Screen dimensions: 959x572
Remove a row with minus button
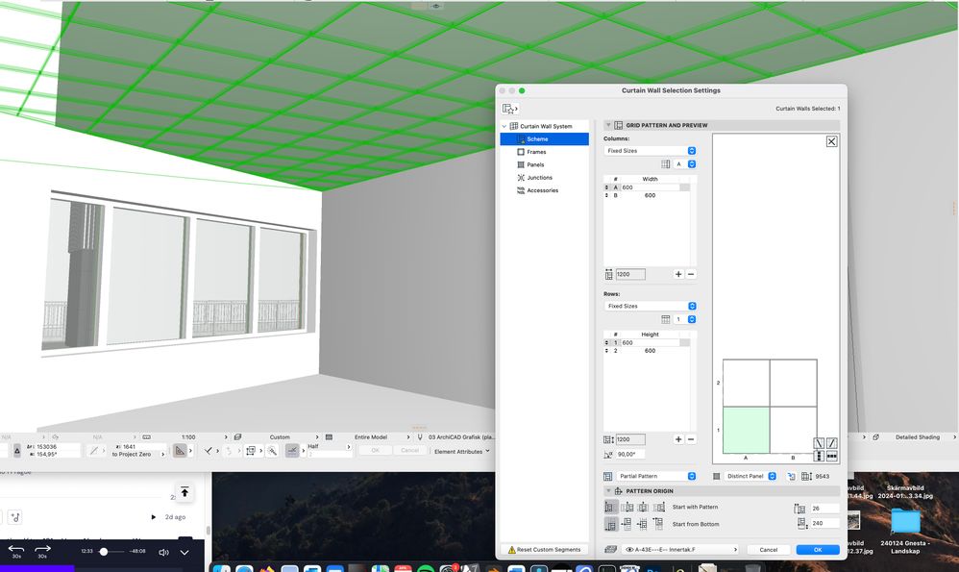point(691,439)
